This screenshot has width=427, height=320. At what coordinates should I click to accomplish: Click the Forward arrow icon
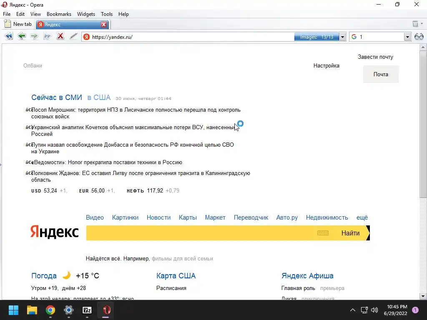point(34,36)
